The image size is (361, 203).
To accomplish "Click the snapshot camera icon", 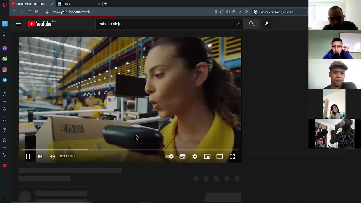I will (x=228, y=12).
